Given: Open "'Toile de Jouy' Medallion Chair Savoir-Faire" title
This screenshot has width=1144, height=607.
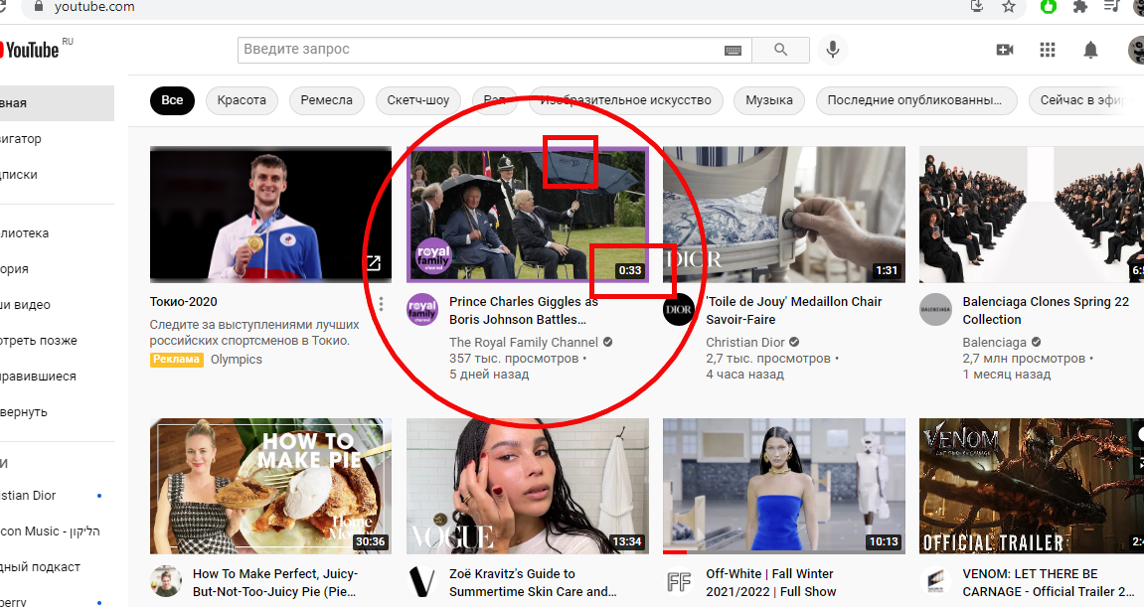Looking at the screenshot, I should pyautogui.click(x=794, y=311).
